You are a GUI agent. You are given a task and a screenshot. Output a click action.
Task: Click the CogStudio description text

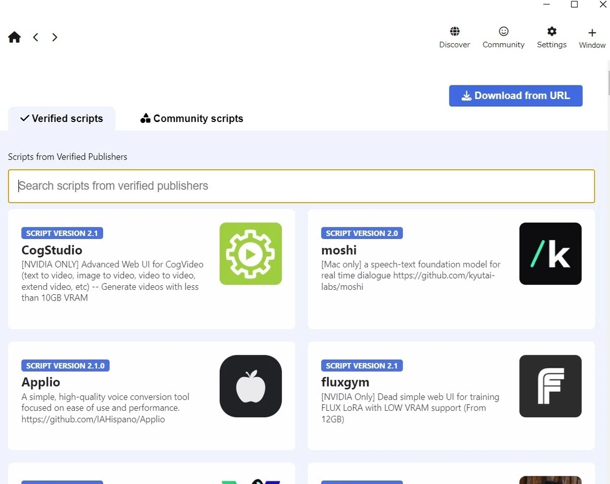click(112, 281)
